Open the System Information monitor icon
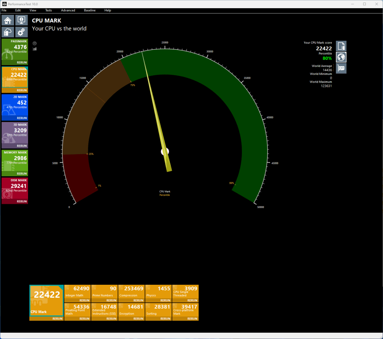383x339 pixels. tap(21, 20)
